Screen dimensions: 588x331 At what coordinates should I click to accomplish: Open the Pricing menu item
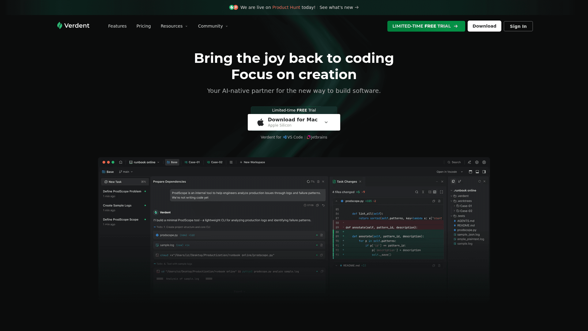pos(143,26)
